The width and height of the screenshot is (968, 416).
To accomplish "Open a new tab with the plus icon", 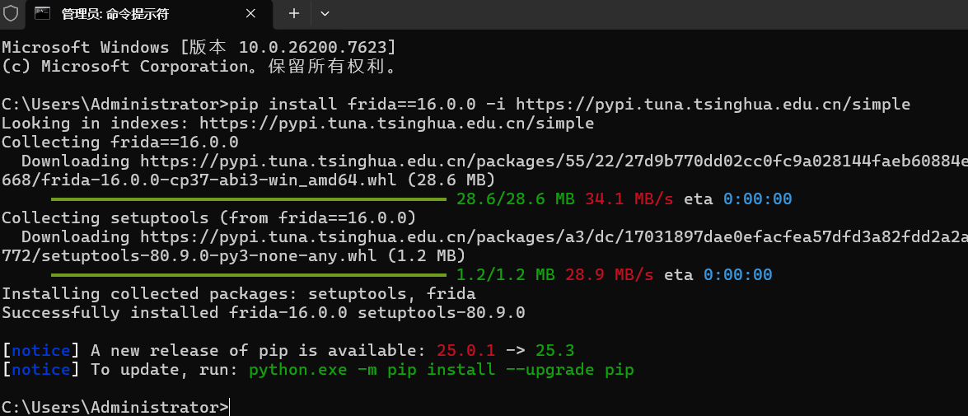I will click(x=294, y=13).
